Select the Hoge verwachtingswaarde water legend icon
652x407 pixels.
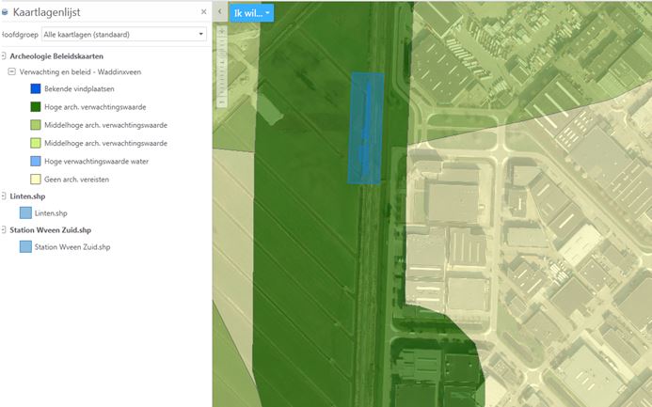[x=35, y=161]
